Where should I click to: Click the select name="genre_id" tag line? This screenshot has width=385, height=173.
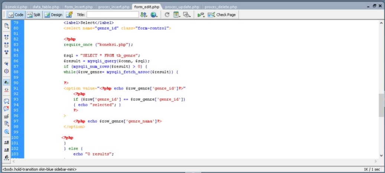point(117,28)
